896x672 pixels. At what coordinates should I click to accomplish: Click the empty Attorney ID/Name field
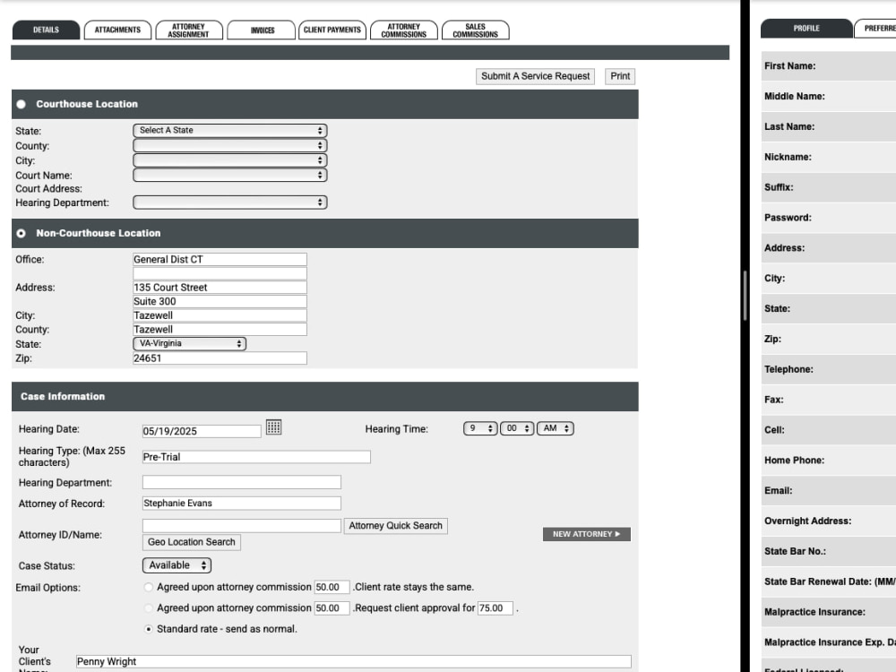point(242,526)
